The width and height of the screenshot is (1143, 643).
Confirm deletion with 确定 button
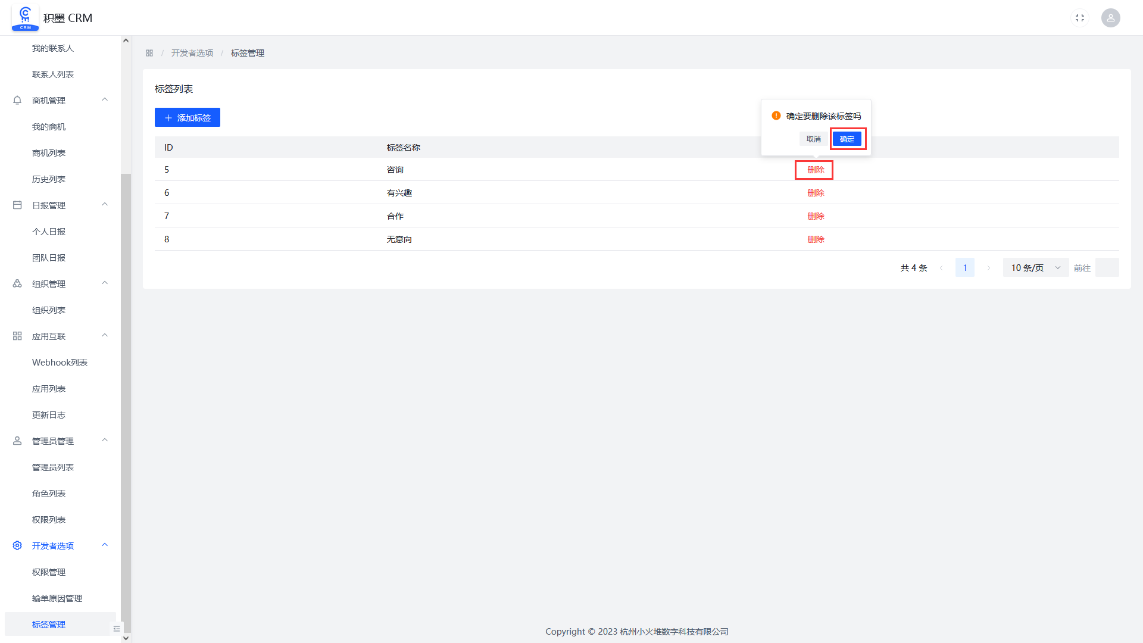847,139
